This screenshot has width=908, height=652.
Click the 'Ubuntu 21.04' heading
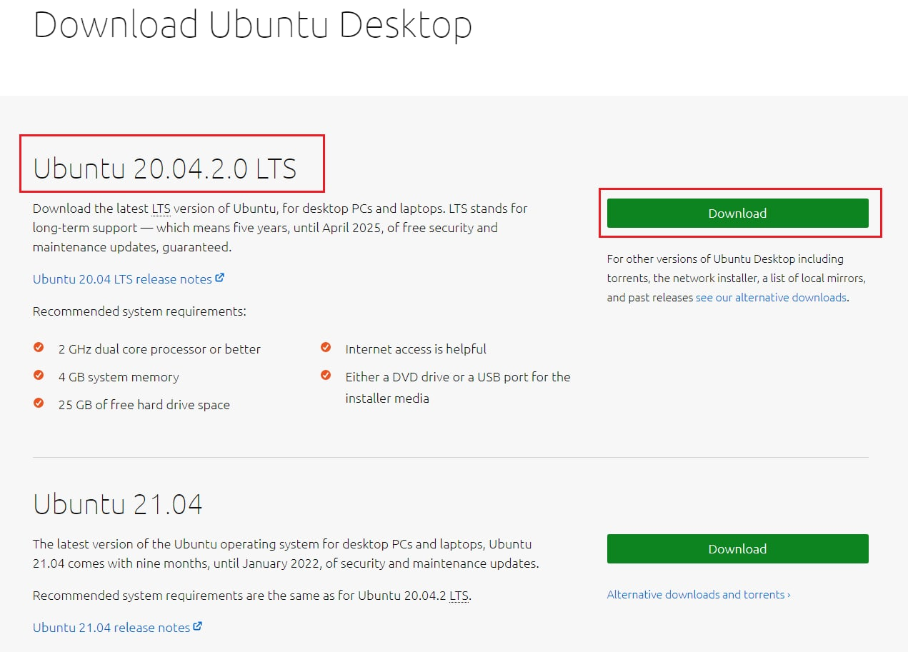click(118, 504)
